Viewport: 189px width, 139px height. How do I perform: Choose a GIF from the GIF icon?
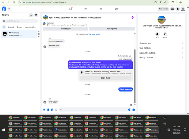pyautogui.click(x=56, y=109)
